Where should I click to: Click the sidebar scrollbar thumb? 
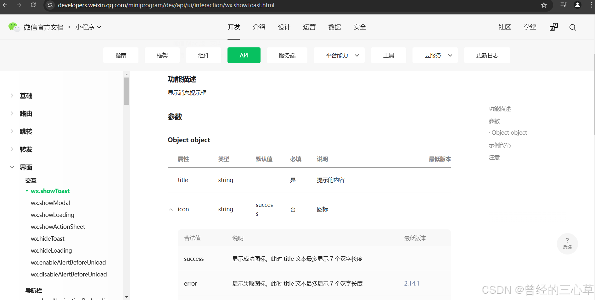coord(126,91)
